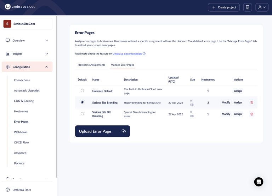Expand the Overview section chevron
272x196 pixels.
pos(47,41)
